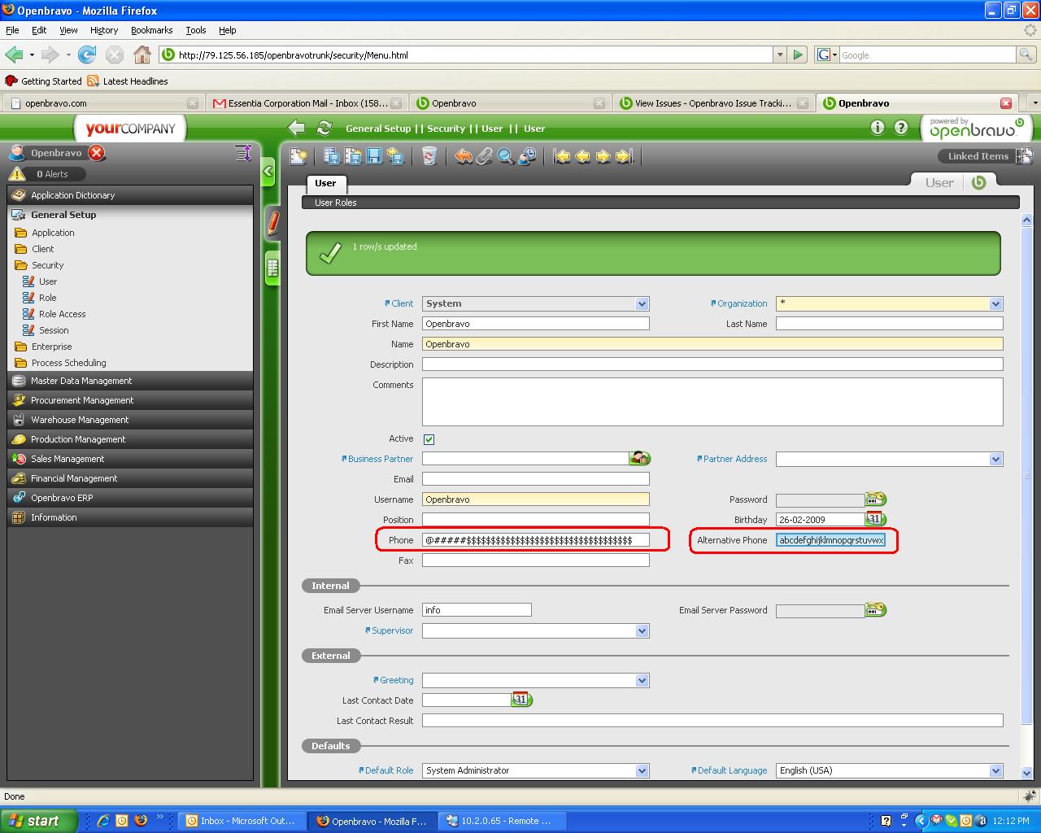Switch to the View Issues browser tab
The width and height of the screenshot is (1041, 833).
point(715,103)
